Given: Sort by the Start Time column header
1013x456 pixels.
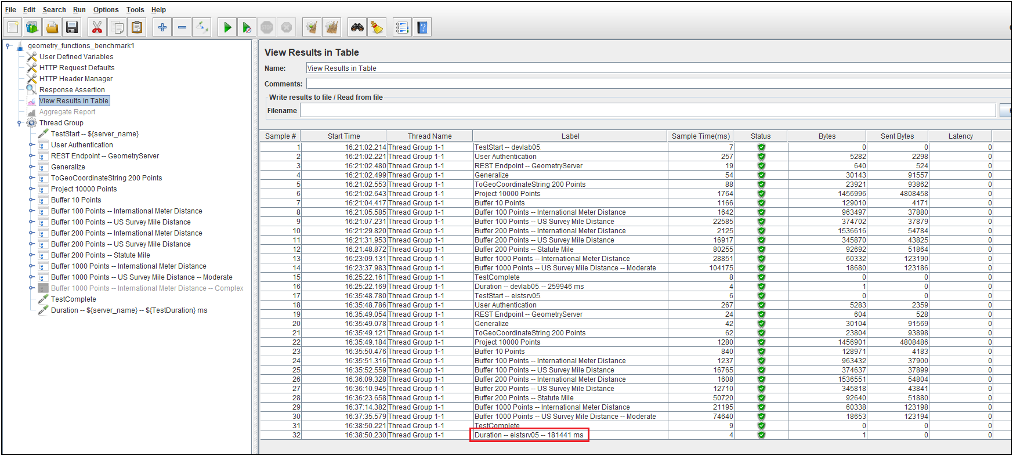Looking at the screenshot, I should (x=343, y=136).
